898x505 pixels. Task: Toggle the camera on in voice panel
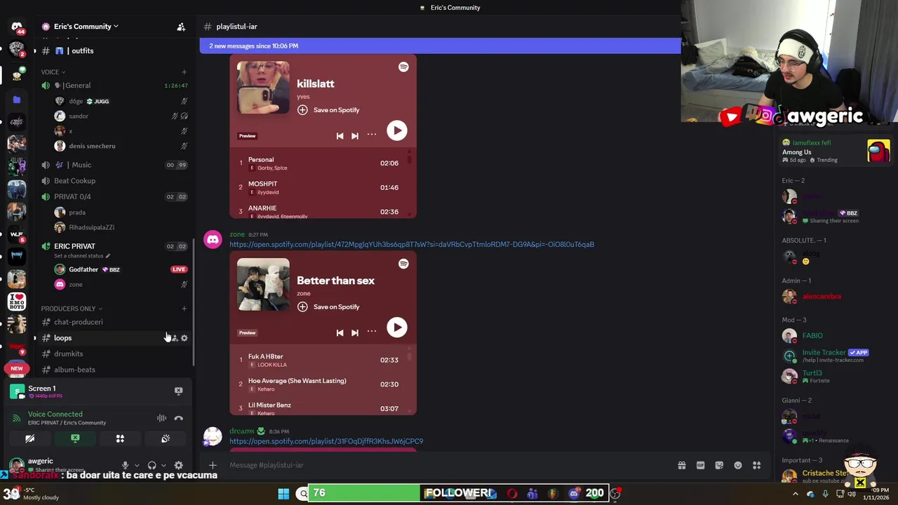[x=29, y=438]
